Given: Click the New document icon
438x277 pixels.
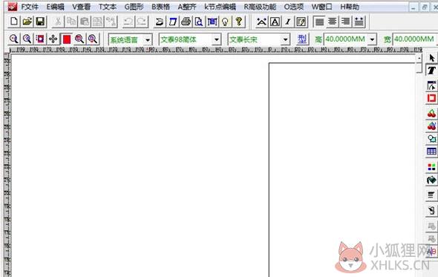Looking at the screenshot, I should pos(13,22).
